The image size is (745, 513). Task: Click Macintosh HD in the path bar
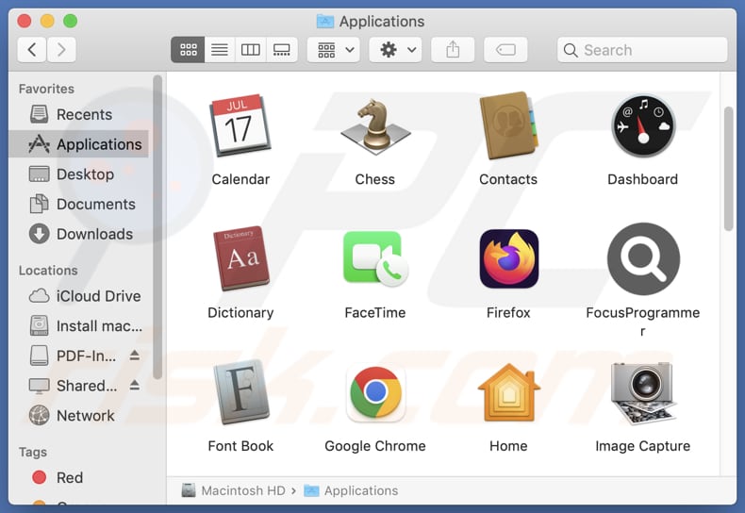[x=233, y=490]
